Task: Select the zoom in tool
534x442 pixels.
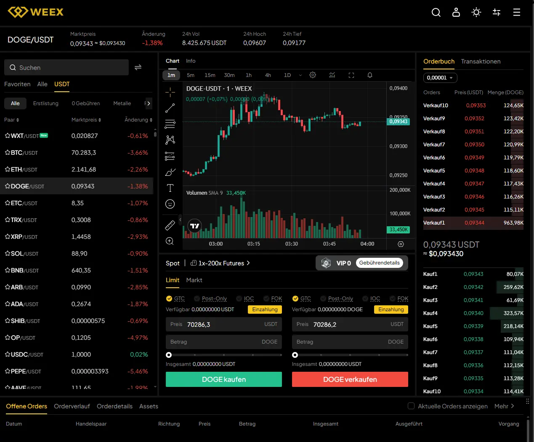Action: (170, 241)
